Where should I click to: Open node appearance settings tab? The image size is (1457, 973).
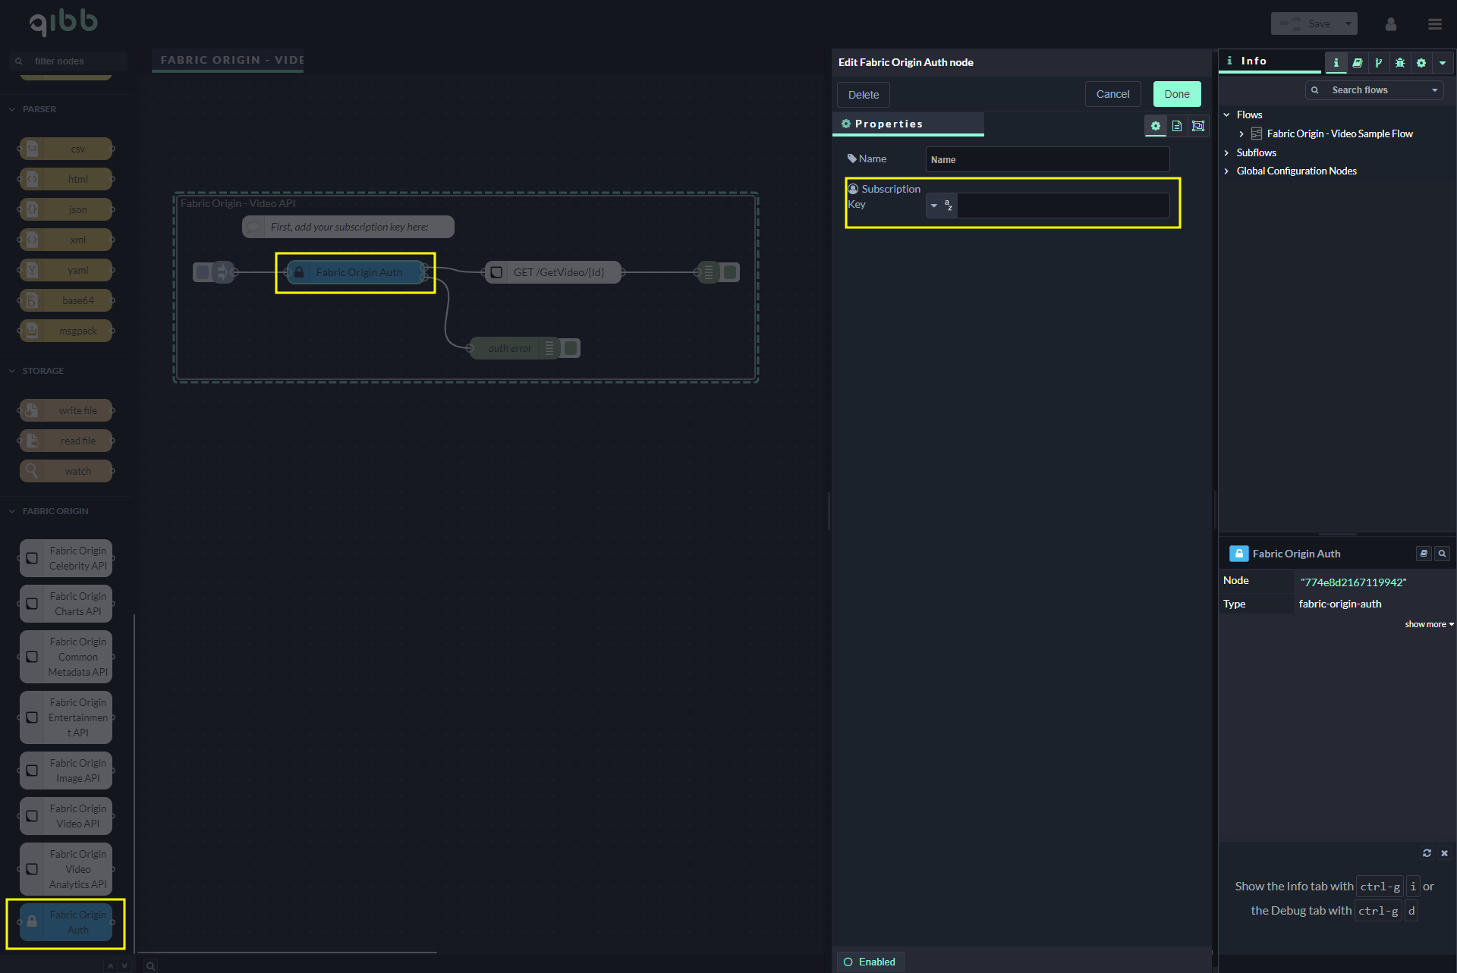(x=1198, y=126)
